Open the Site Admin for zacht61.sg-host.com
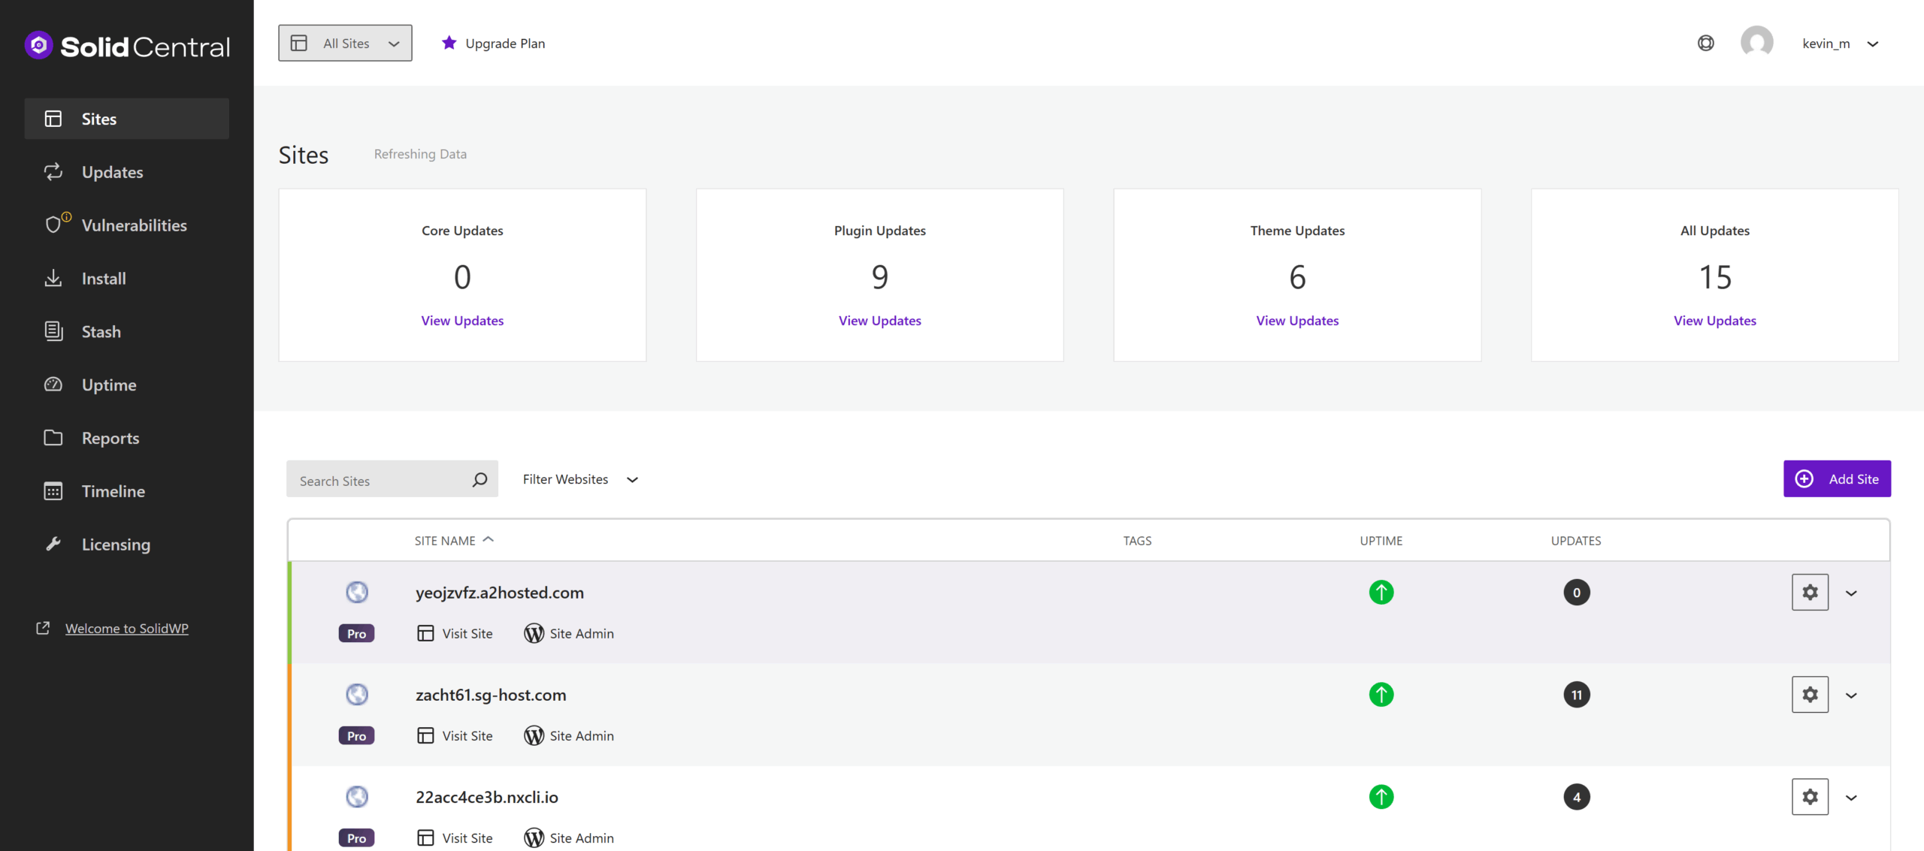The width and height of the screenshot is (1924, 851). [569, 735]
